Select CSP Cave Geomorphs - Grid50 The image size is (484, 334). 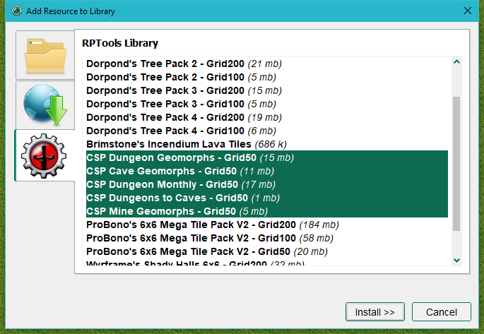[267, 171]
